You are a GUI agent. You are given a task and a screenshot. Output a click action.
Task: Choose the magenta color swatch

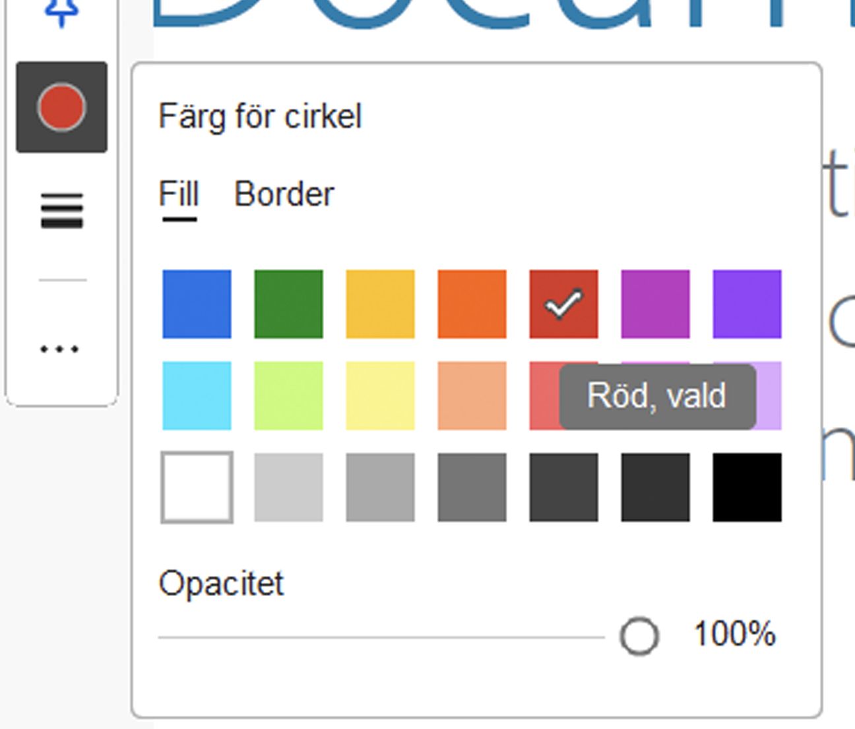655,304
